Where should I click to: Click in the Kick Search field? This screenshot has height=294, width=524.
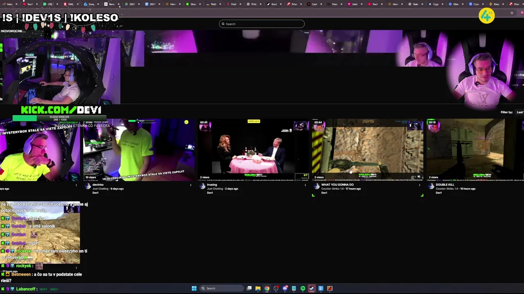pos(262,24)
